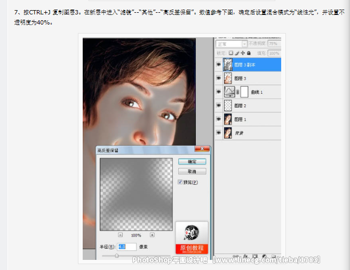Click the add layer mask icon
Viewport: 350px width, 270px height.
(254, 256)
